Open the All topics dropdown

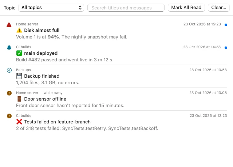[x=51, y=8]
